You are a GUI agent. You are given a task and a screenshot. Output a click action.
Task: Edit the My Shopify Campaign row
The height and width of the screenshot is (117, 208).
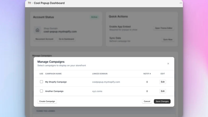tap(163, 82)
